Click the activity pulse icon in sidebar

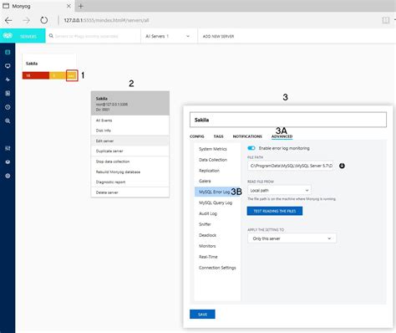[x=8, y=79]
